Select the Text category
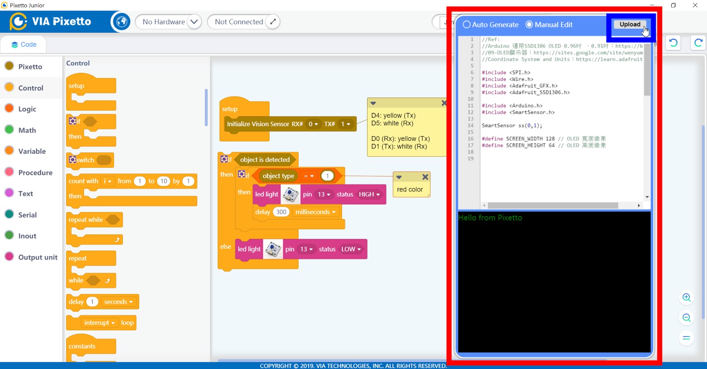This screenshot has width=707, height=369. pyautogui.click(x=26, y=193)
